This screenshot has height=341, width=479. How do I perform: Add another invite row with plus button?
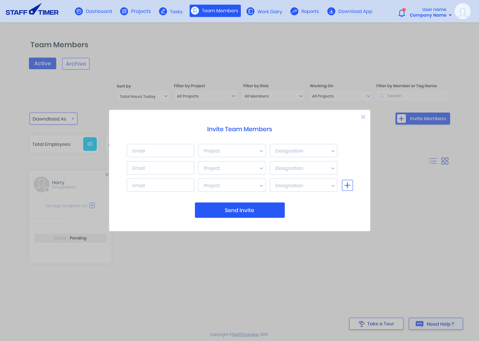[x=347, y=185]
